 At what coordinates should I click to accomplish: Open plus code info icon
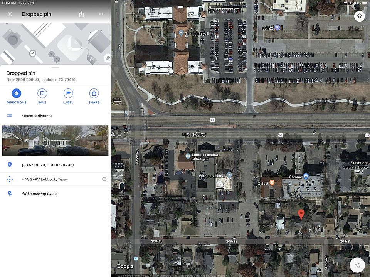104,179
